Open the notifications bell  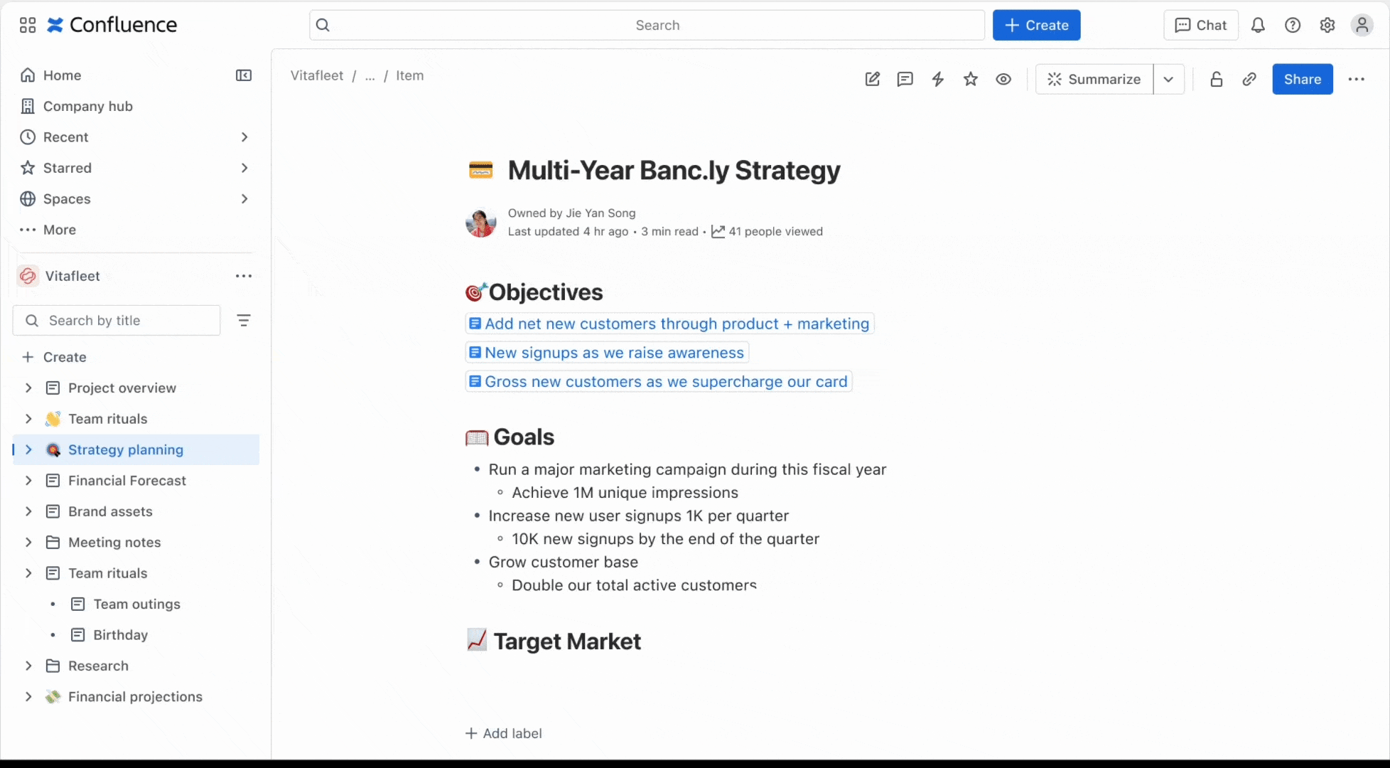1258,26
